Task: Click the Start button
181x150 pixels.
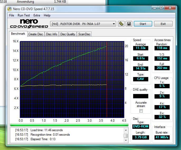Action: coord(143,24)
